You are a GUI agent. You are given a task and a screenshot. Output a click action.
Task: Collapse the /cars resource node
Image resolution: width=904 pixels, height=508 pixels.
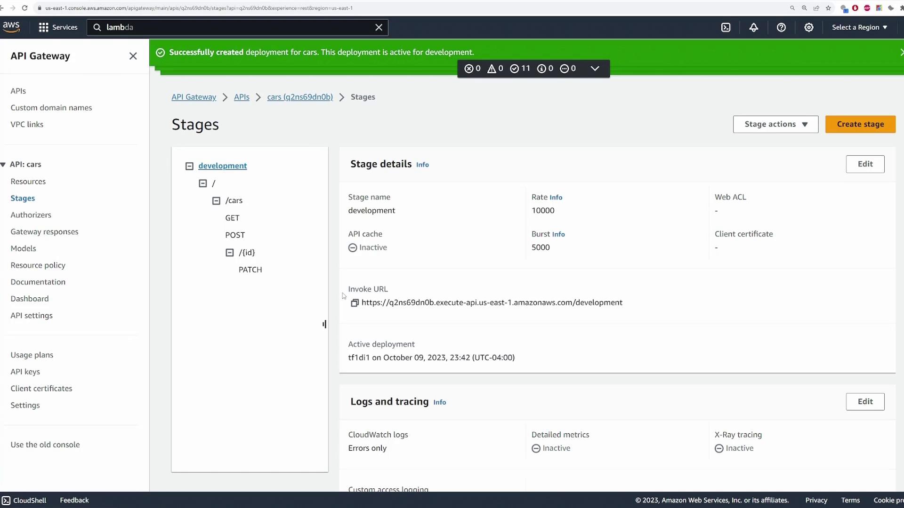[x=216, y=201]
